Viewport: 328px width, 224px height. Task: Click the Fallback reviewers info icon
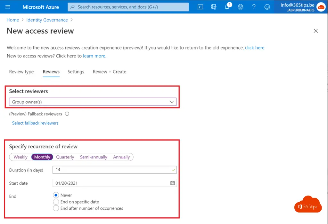pyautogui.click(x=67, y=114)
